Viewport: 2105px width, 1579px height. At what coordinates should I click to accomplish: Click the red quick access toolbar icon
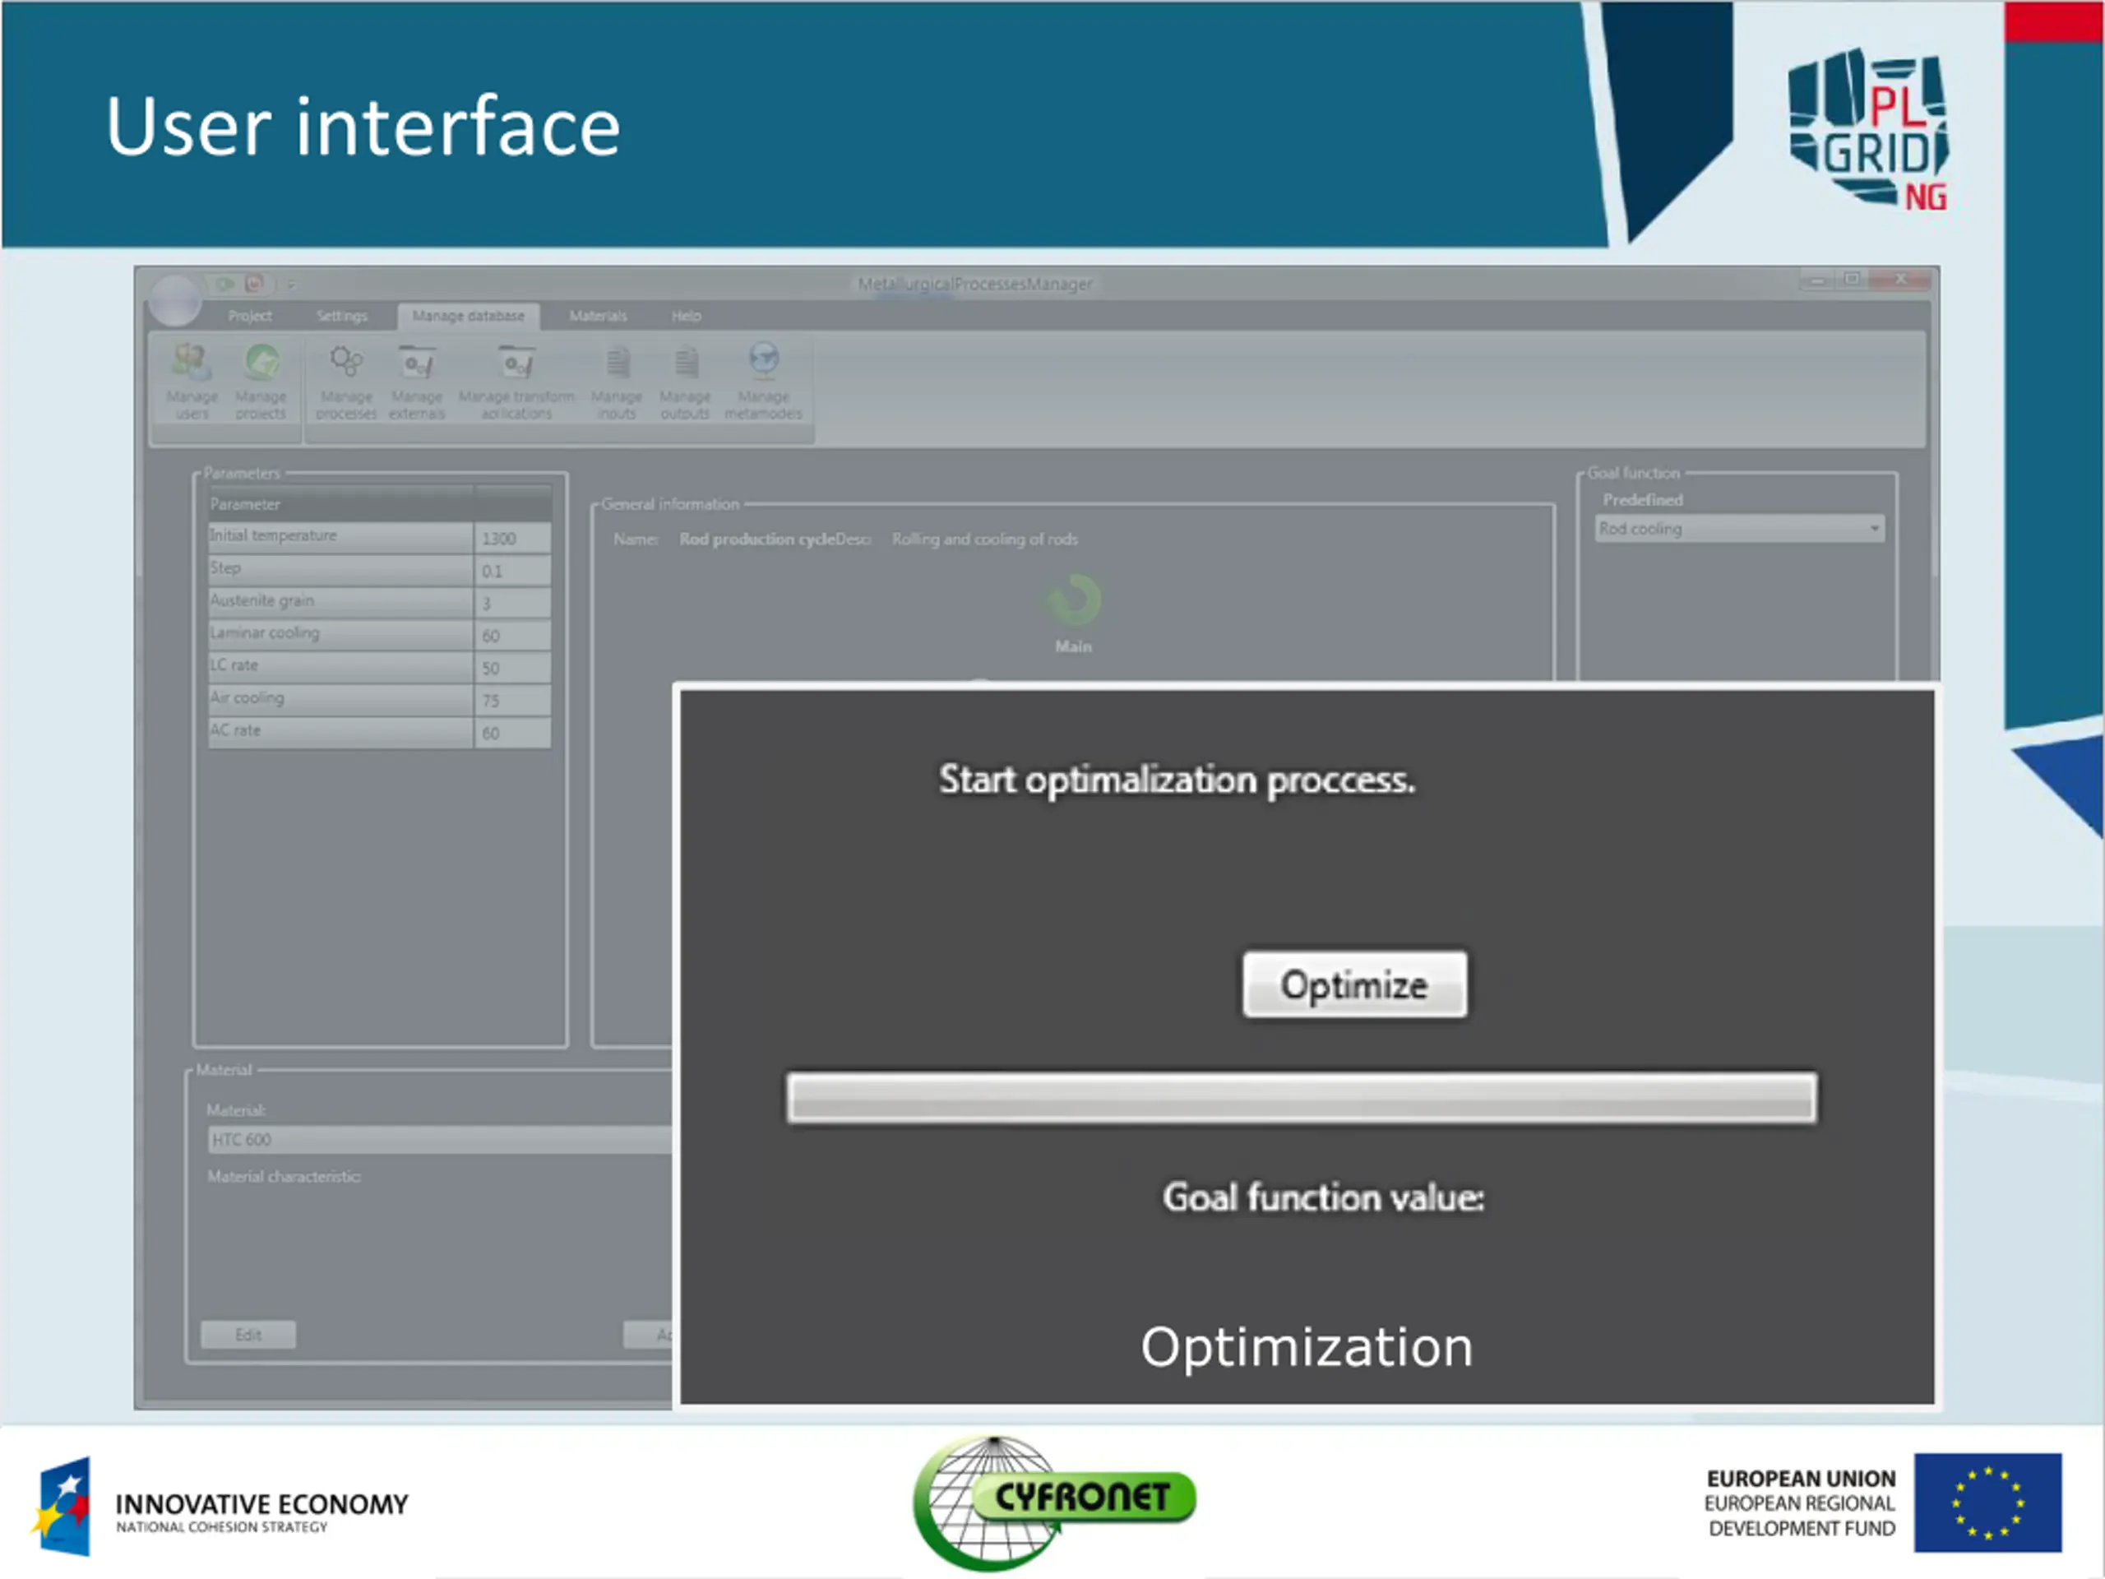(x=254, y=284)
